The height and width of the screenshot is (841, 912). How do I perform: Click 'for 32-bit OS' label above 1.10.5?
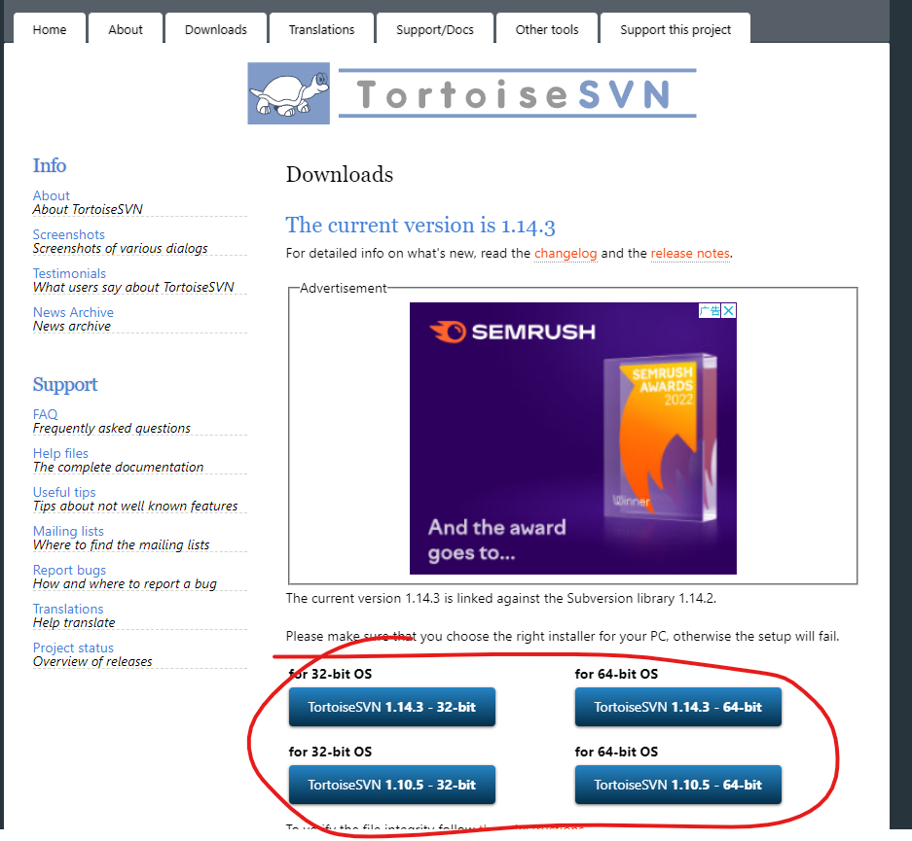330,752
